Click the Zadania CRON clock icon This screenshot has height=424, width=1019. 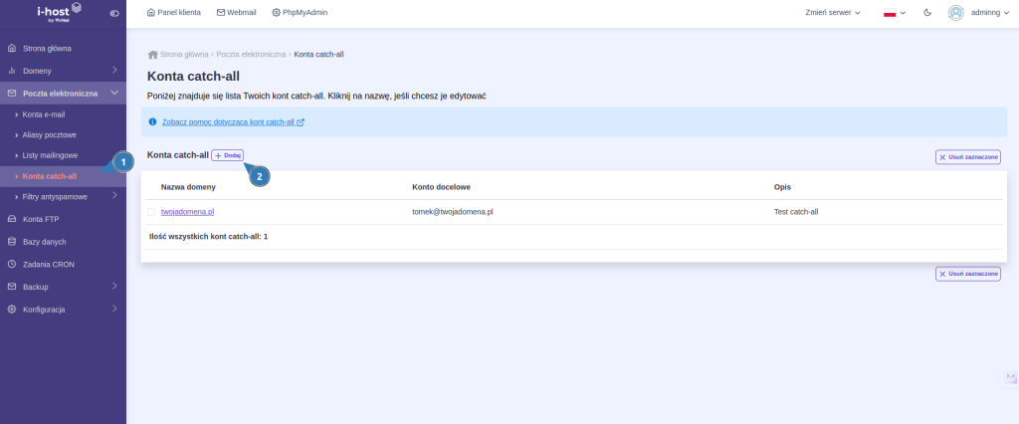click(x=12, y=264)
